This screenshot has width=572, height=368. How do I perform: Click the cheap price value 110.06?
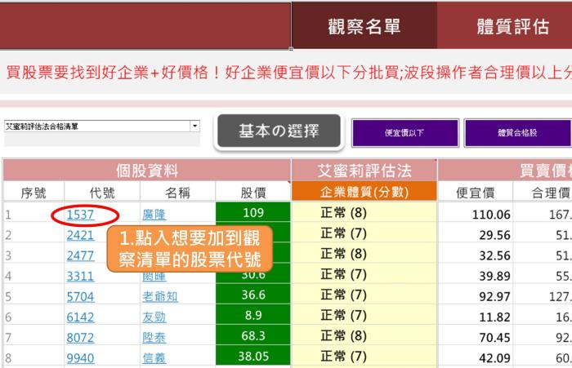click(491, 215)
